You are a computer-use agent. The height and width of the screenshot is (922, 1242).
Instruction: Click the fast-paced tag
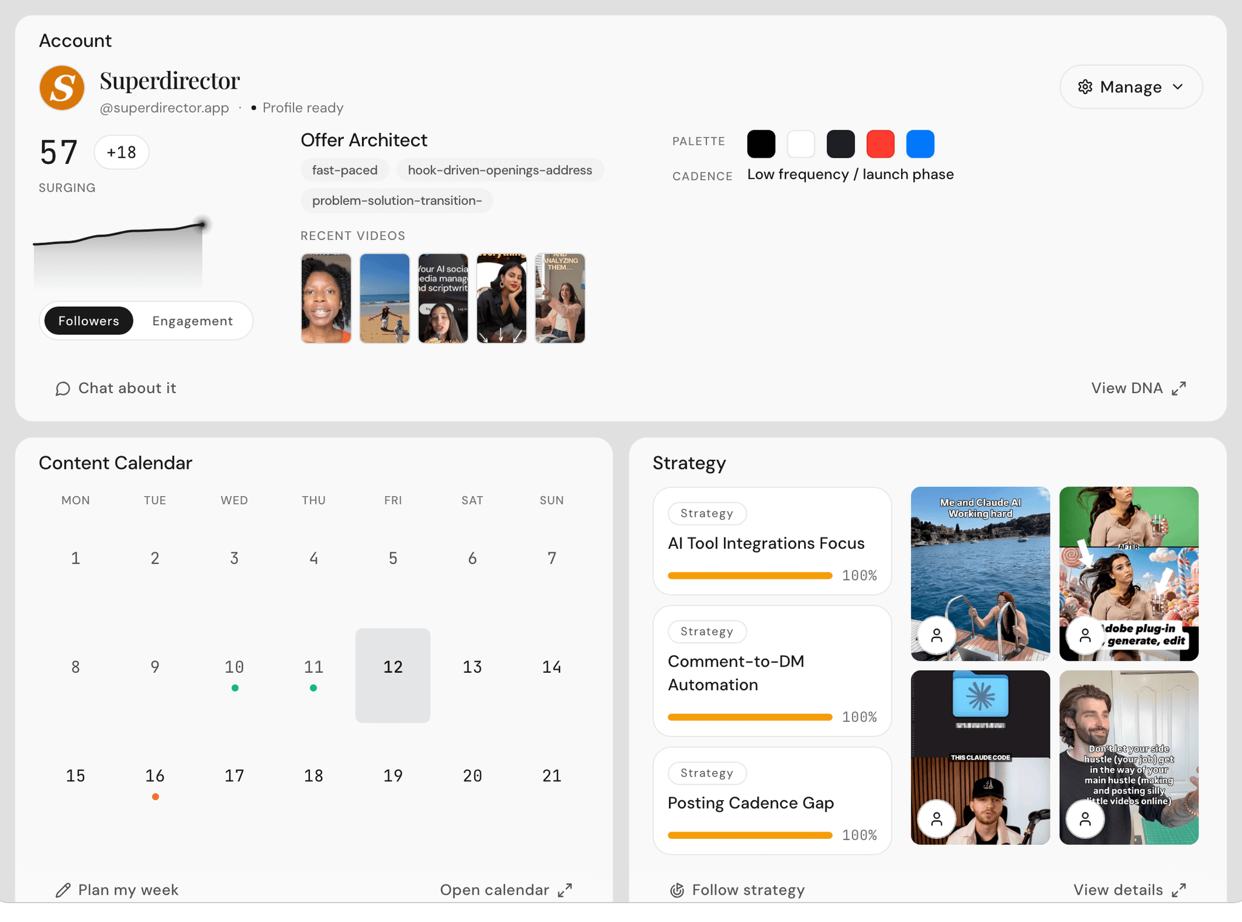(x=344, y=170)
